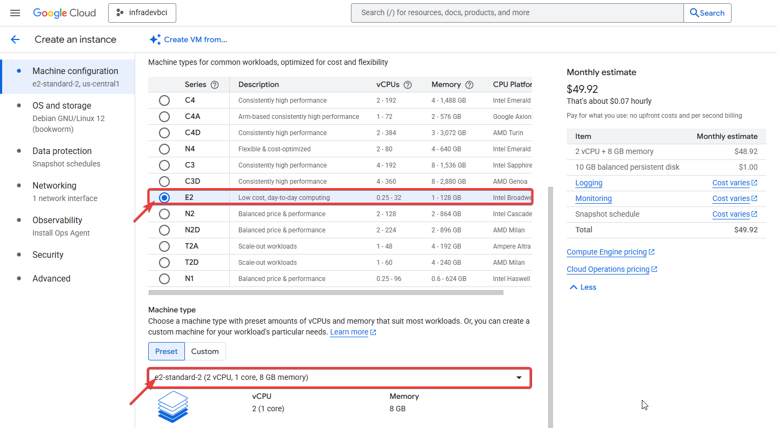The height and width of the screenshot is (428, 777).
Task: Click the project icon in infradevbci selector
Action: coord(120,13)
